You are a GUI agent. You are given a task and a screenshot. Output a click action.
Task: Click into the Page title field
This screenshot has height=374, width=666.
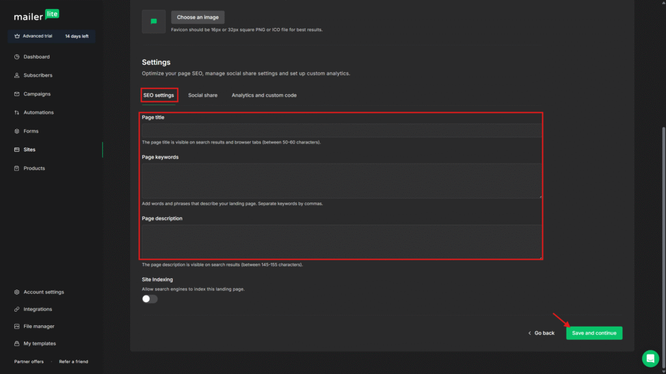[341, 131]
